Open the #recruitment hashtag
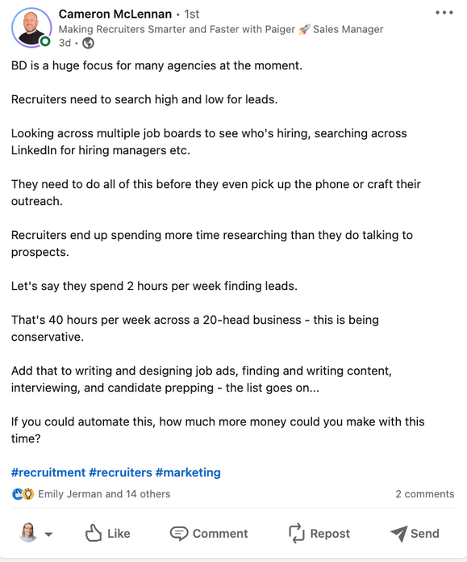This screenshot has height=562, width=467. click(48, 472)
